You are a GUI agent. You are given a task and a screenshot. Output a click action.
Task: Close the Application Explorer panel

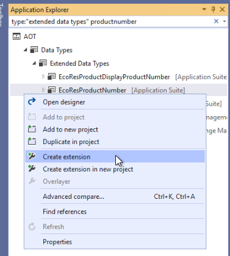click(x=222, y=9)
